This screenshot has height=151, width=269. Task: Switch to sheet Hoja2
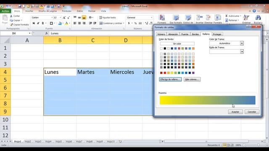pyautogui.click(x=28, y=141)
